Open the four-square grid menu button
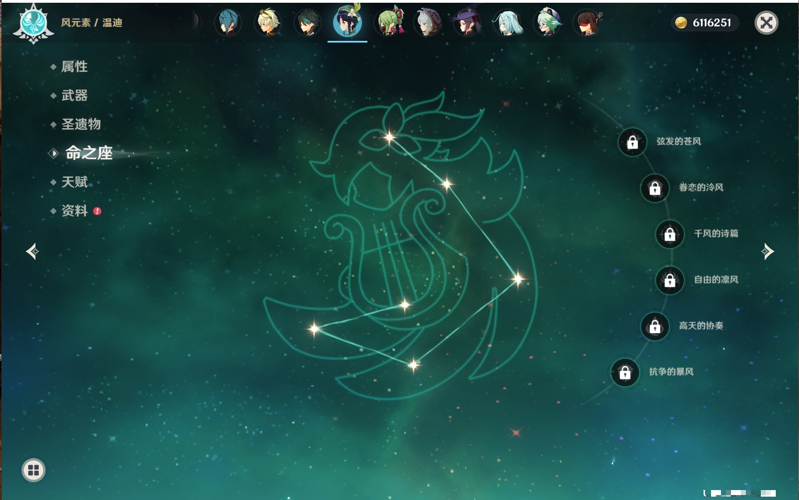This screenshot has height=500, width=799. [33, 470]
